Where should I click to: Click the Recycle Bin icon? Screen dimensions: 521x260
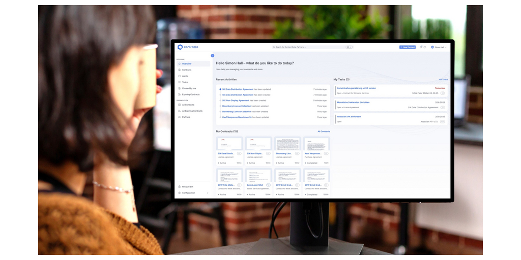179,187
